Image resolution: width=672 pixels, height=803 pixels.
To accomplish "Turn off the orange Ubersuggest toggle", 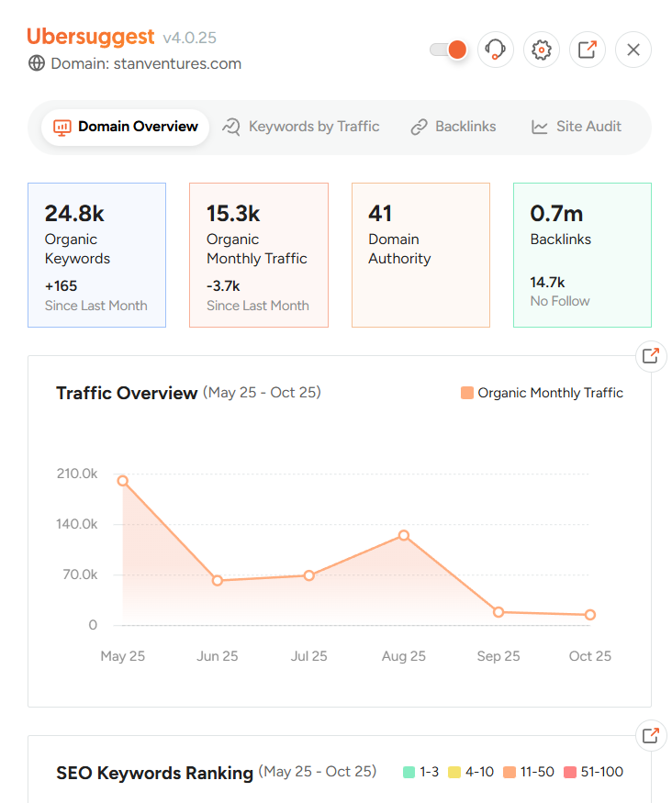I will 449,50.
